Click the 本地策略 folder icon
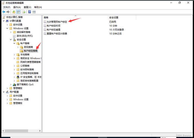Image resolution: width=194 pixels, height=138 pixels. click(18, 55)
